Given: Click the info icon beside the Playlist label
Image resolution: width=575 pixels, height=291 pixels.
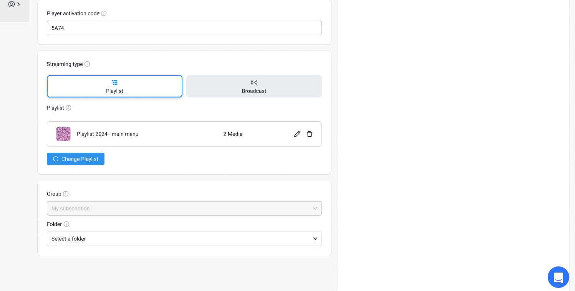Looking at the screenshot, I should (x=68, y=108).
